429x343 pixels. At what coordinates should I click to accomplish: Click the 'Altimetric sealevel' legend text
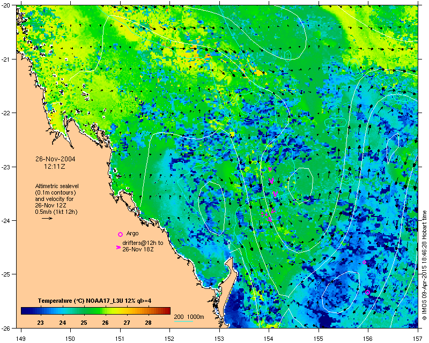tap(57, 186)
